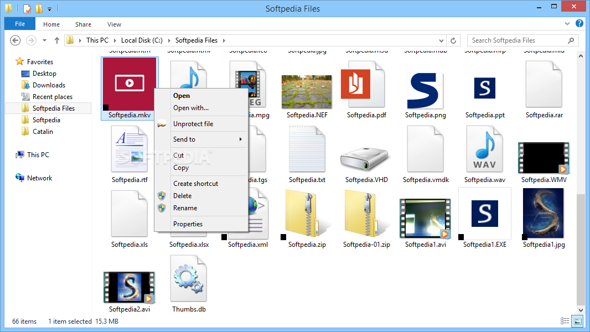Select the Softpedia.vmdk file icon
This screenshot has height=332, width=590.
[426, 149]
